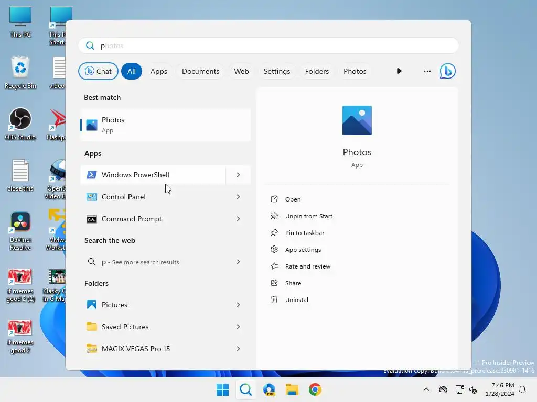This screenshot has width=537, height=402.
Task: Click the OneDrive cloud icon in system tray
Action: pyautogui.click(x=443, y=389)
